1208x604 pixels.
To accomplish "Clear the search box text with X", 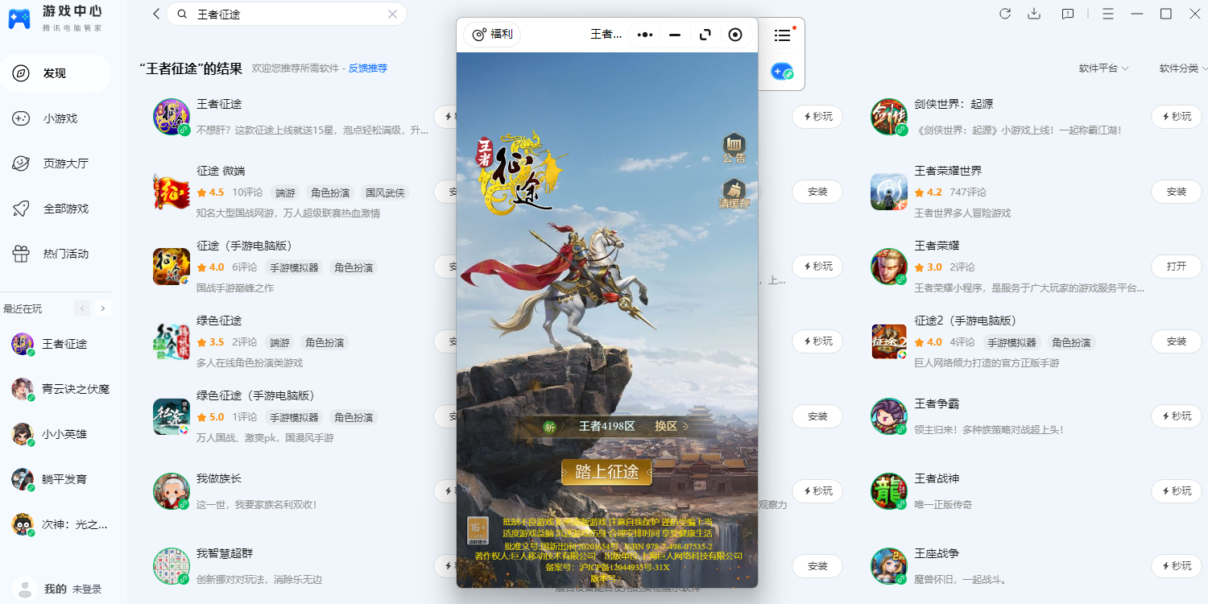I will click(392, 14).
